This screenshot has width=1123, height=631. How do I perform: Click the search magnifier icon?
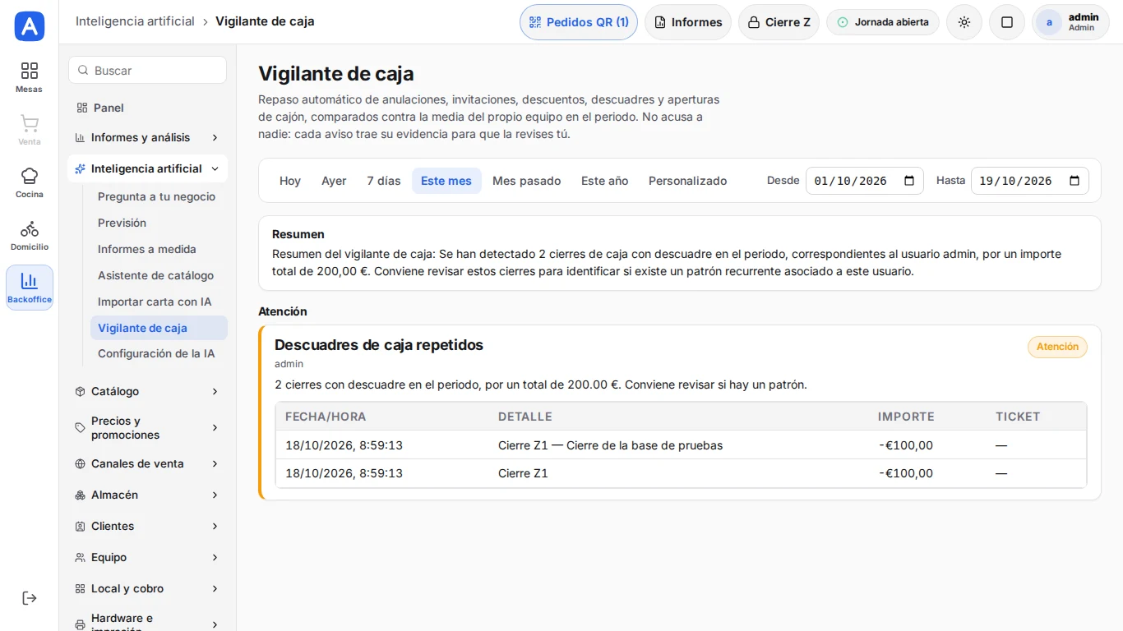(83, 71)
